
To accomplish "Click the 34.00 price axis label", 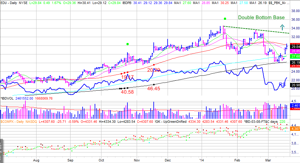I will (295, 28).
